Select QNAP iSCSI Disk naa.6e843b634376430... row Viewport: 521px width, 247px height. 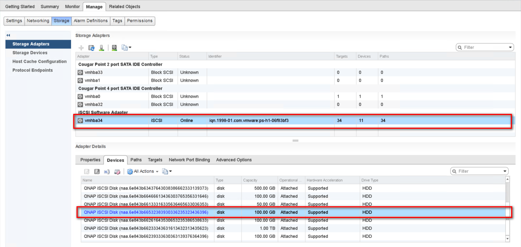(293, 188)
